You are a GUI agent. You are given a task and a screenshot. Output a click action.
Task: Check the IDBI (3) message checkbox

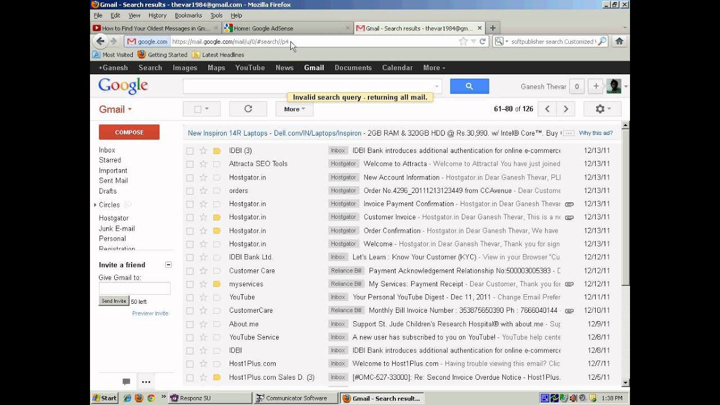click(x=190, y=151)
